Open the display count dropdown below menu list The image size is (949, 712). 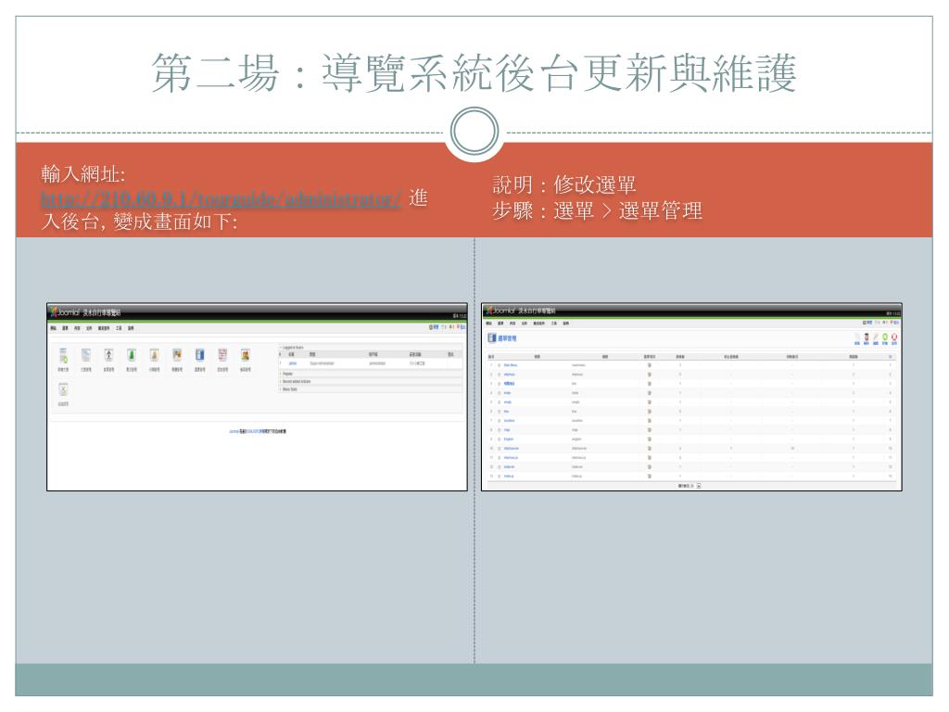(700, 486)
